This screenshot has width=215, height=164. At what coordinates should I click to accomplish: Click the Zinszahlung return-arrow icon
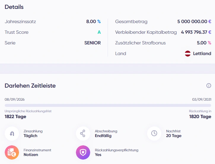click(x=12, y=134)
